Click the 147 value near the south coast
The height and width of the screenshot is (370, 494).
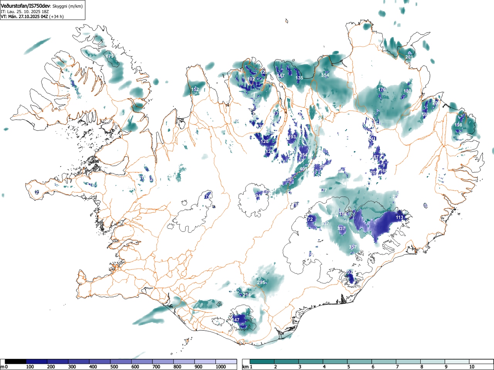236,320
